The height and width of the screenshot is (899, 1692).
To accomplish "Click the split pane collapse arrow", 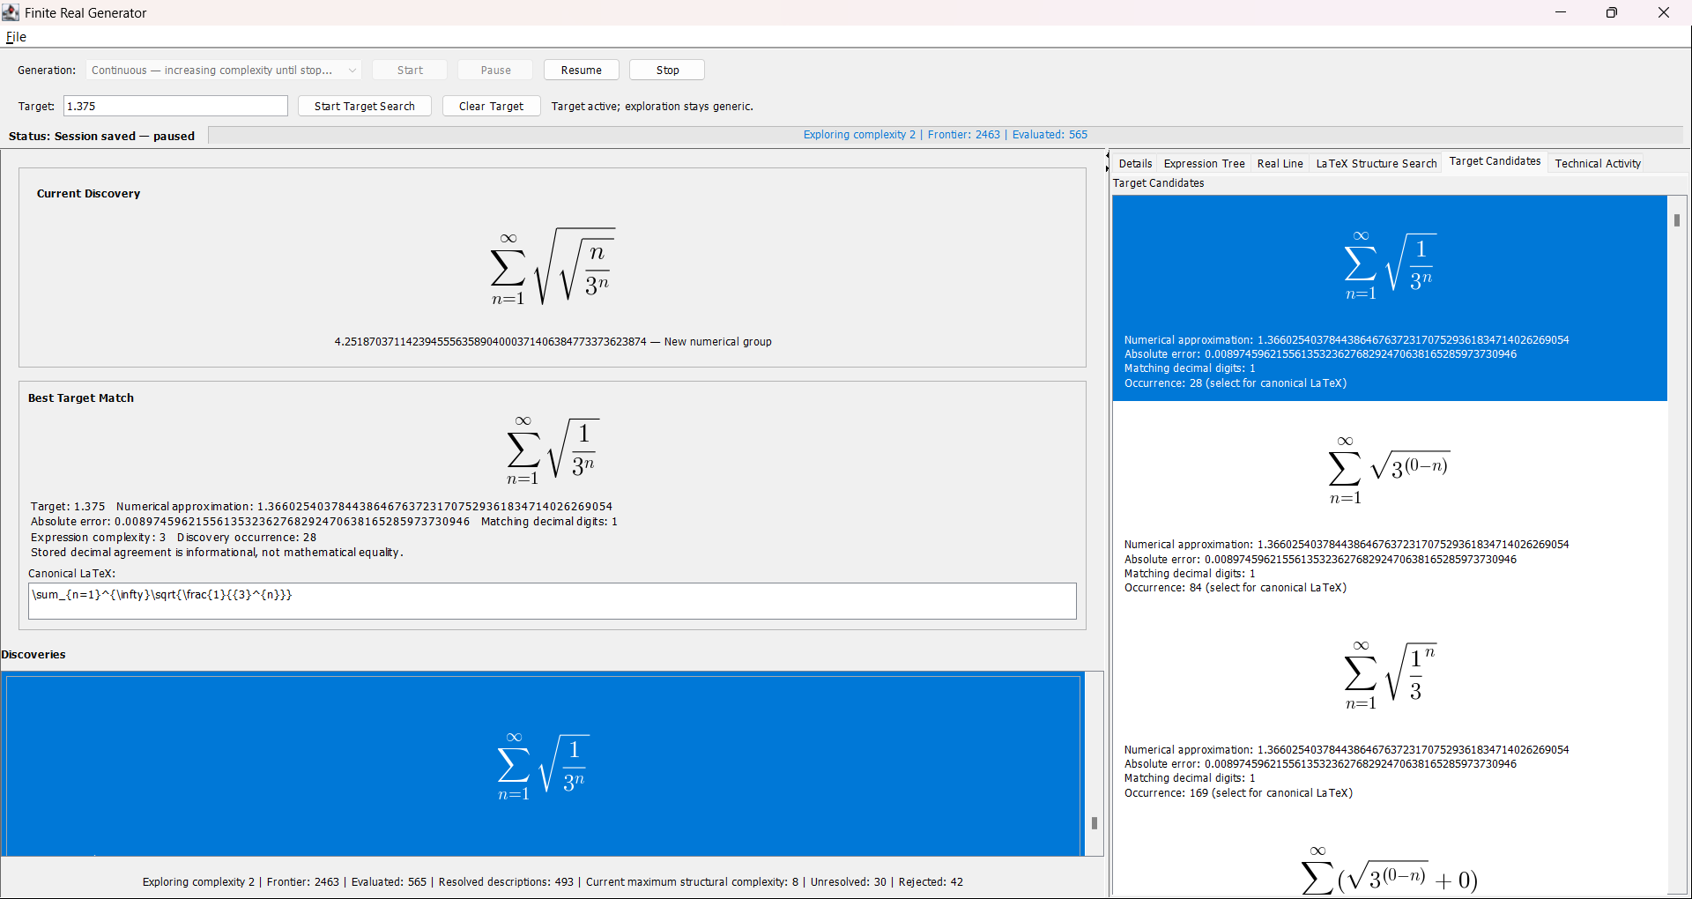I will (1108, 156).
